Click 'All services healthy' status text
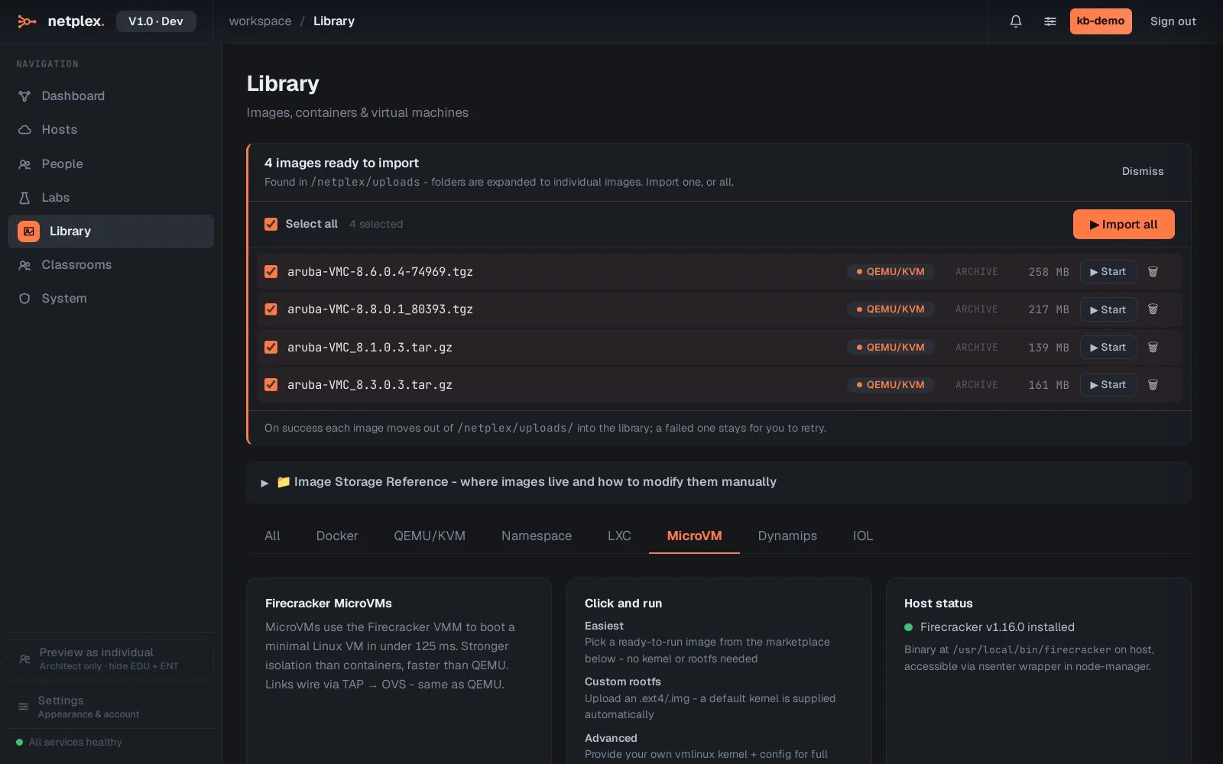The image size is (1223, 764). point(76,743)
